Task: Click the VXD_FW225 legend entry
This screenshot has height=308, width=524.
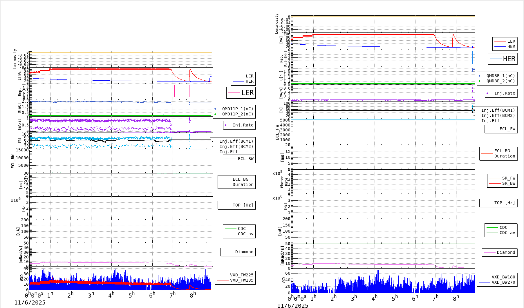Action: coord(241,275)
